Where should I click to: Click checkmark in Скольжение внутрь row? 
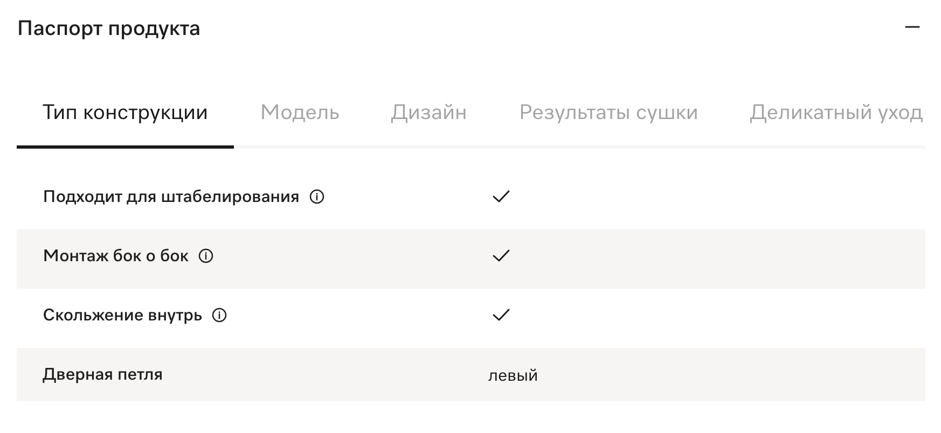point(501,315)
